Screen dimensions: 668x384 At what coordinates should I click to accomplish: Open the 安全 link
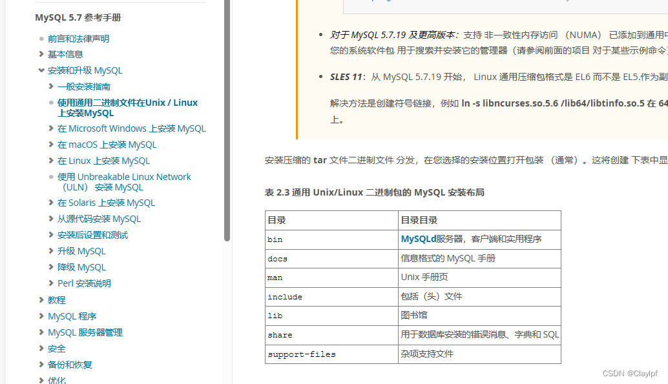[57, 349]
